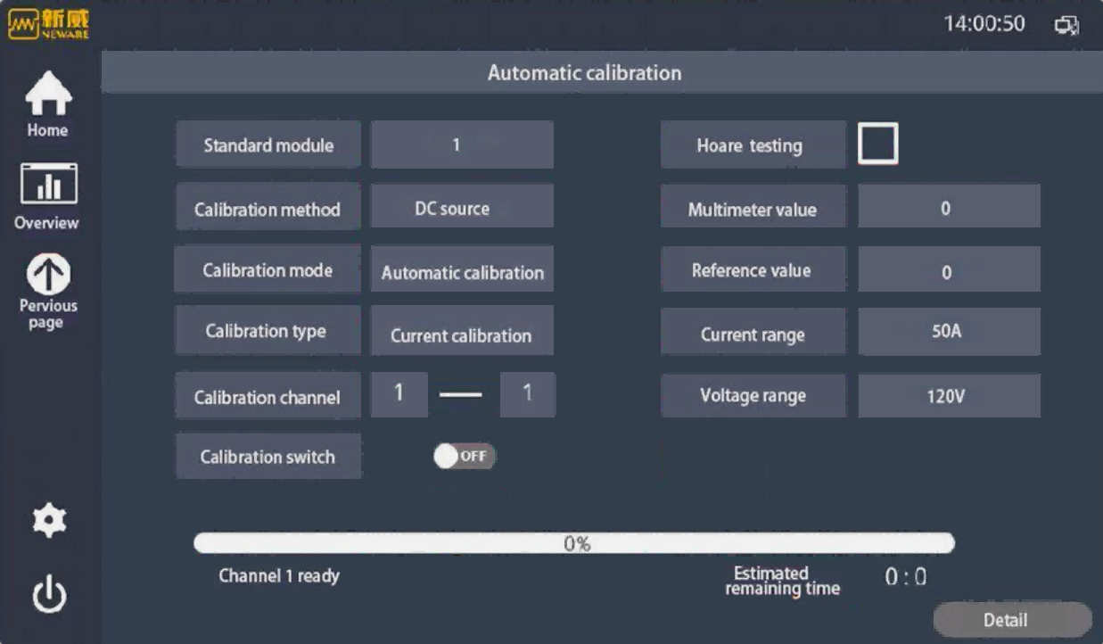Click the Current range label
The width and height of the screenshot is (1103, 644).
pos(753,333)
